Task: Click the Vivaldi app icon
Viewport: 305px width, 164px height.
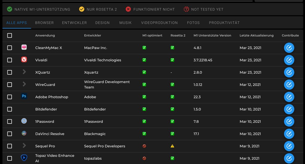Action: (x=24, y=59)
